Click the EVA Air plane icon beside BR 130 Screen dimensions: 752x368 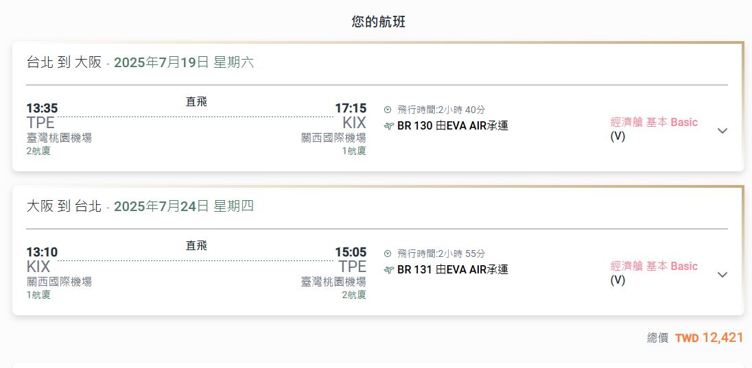point(389,126)
